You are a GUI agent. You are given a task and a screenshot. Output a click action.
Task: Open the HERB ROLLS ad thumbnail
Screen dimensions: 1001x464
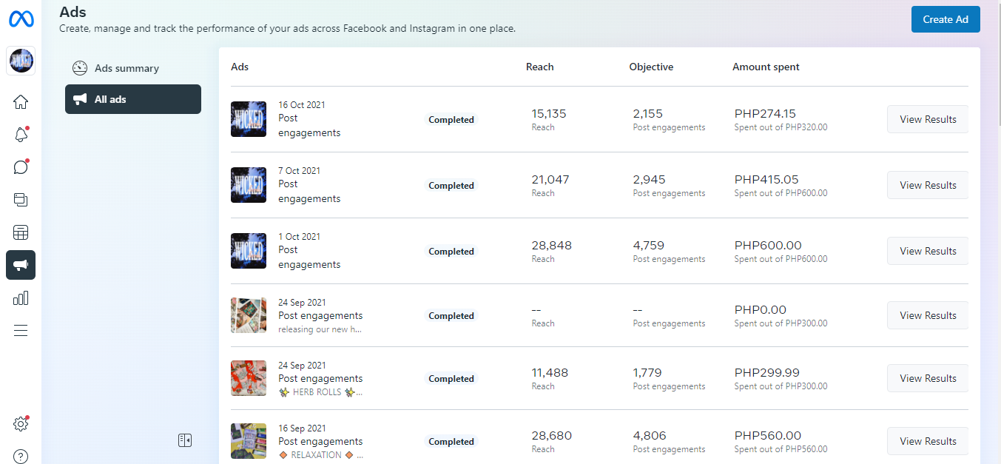[x=249, y=378]
